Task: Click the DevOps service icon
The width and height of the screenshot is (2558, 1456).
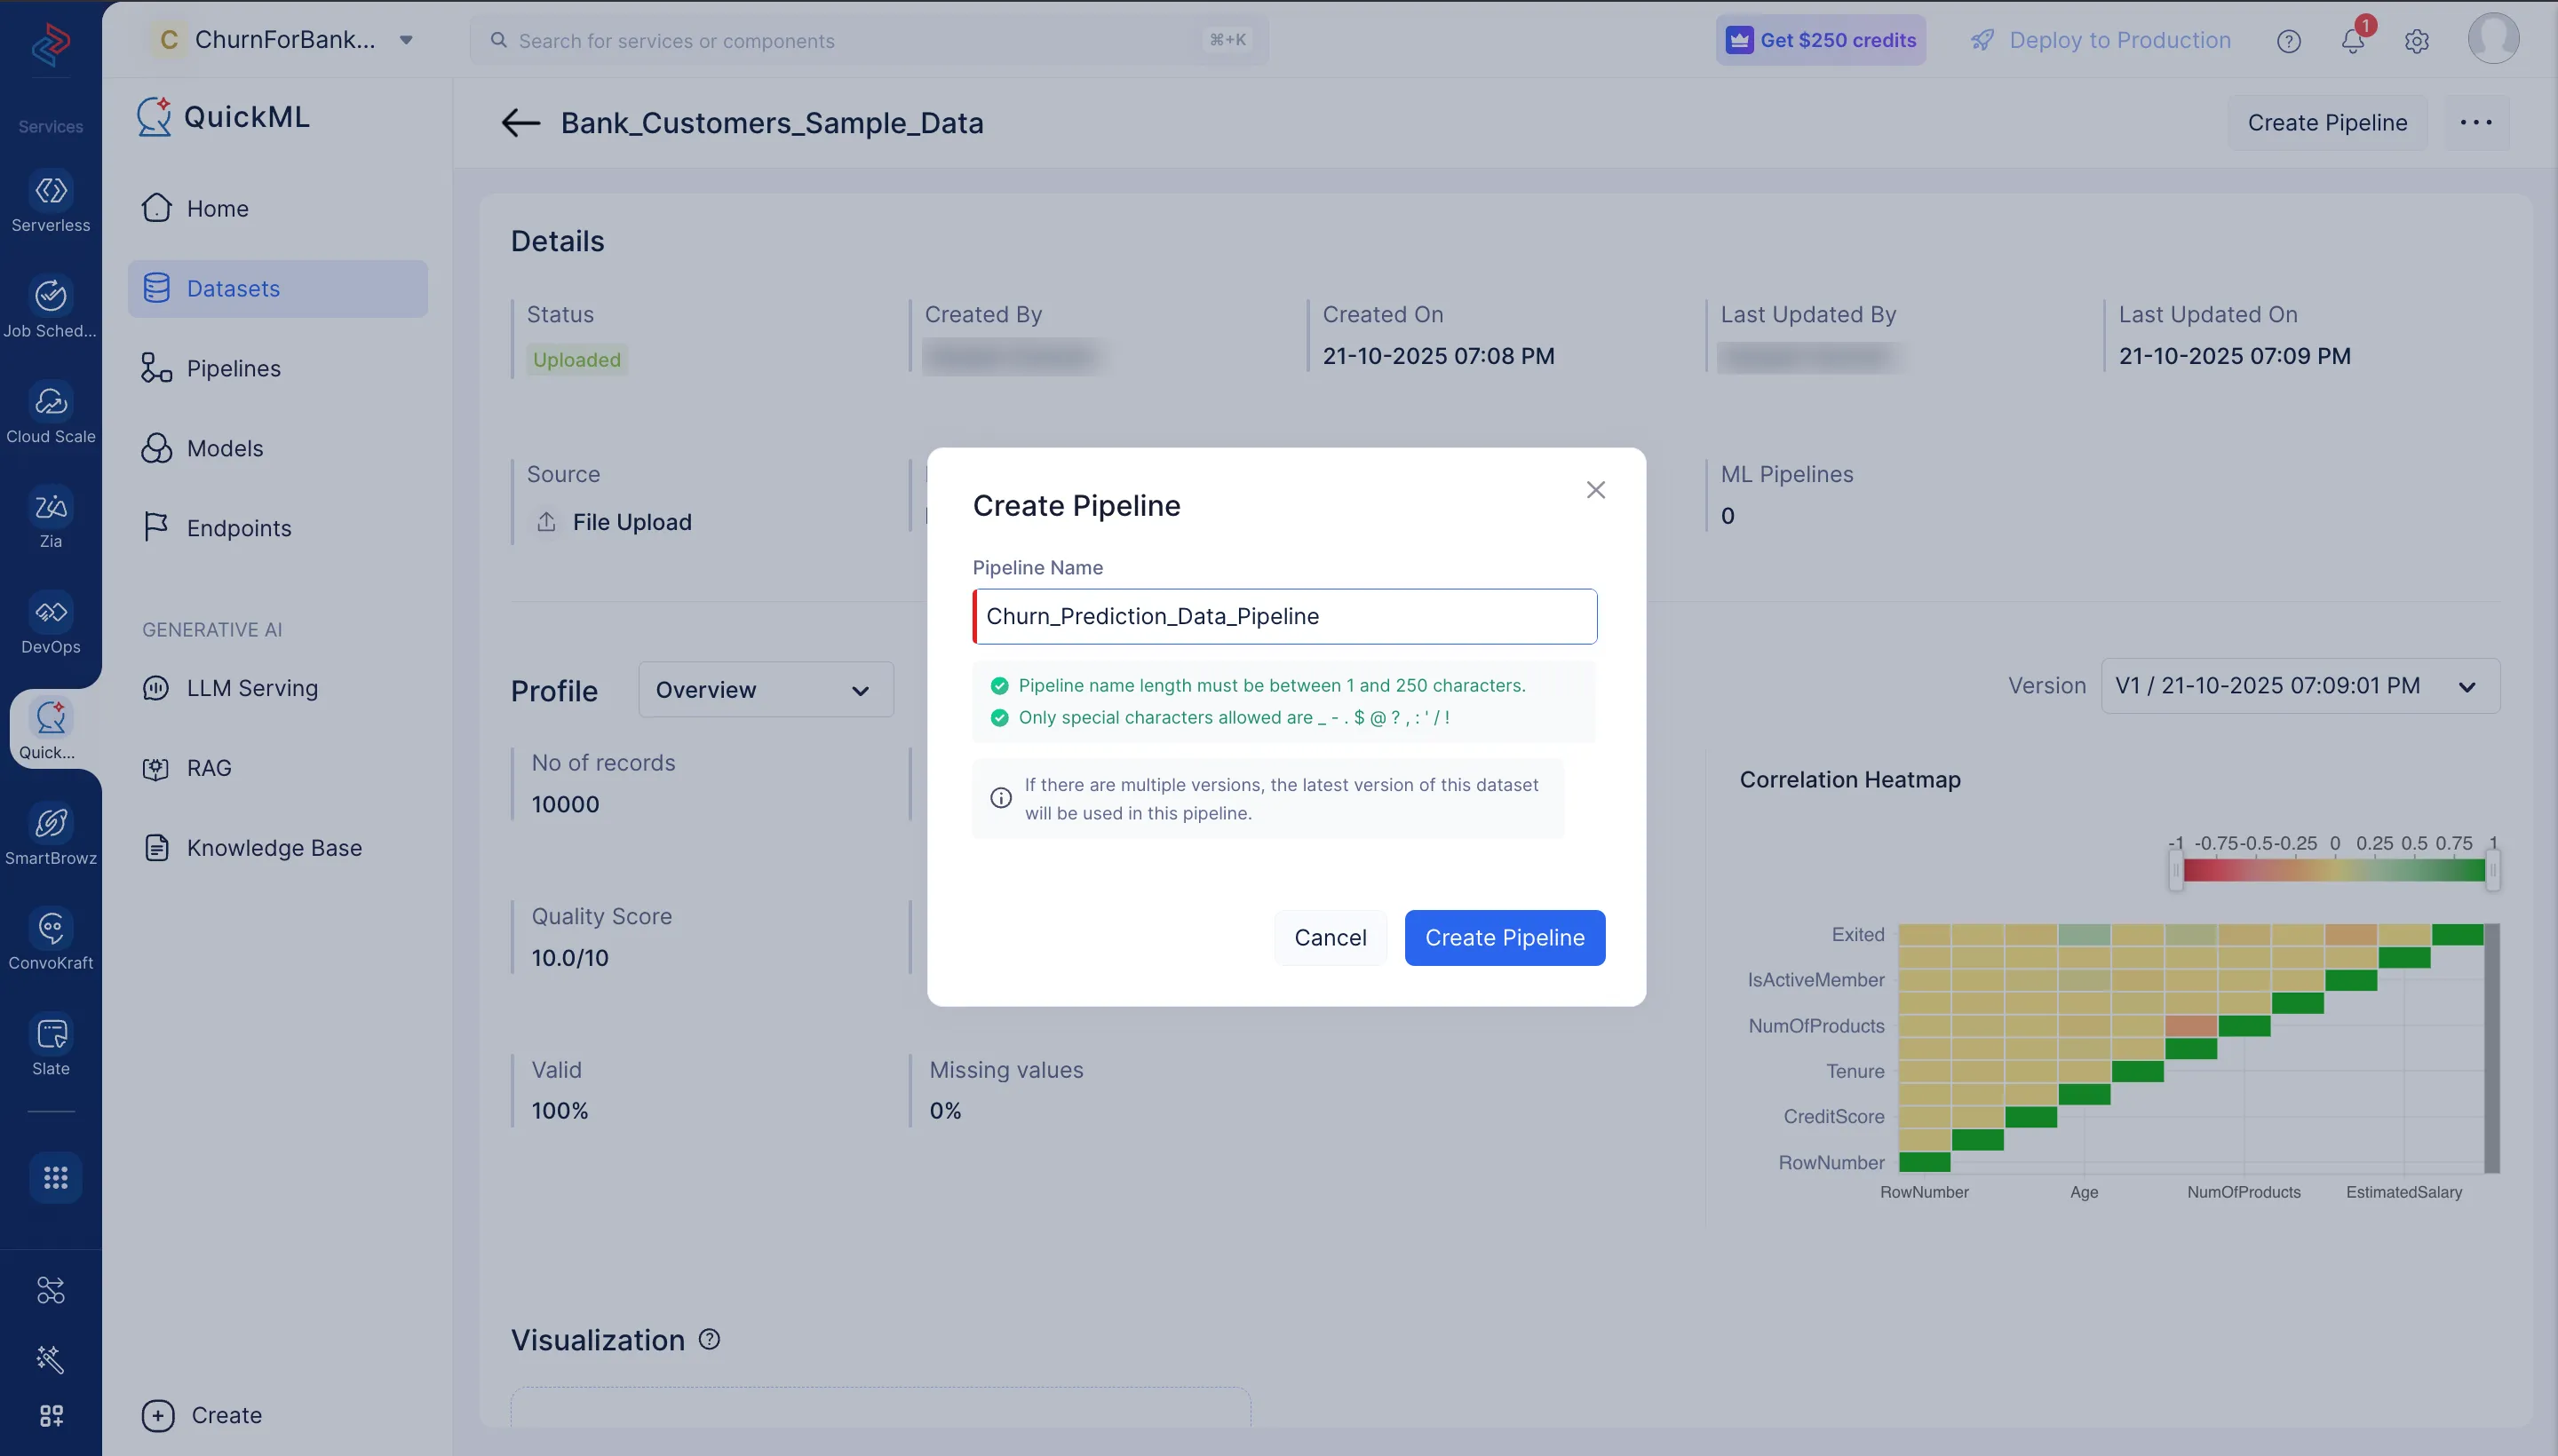Action: [x=50, y=612]
